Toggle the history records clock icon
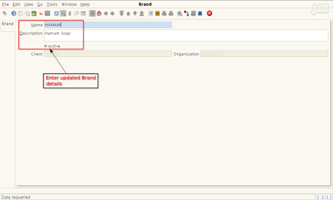This screenshot has height=200, width=333. pyautogui.click(x=92, y=13)
